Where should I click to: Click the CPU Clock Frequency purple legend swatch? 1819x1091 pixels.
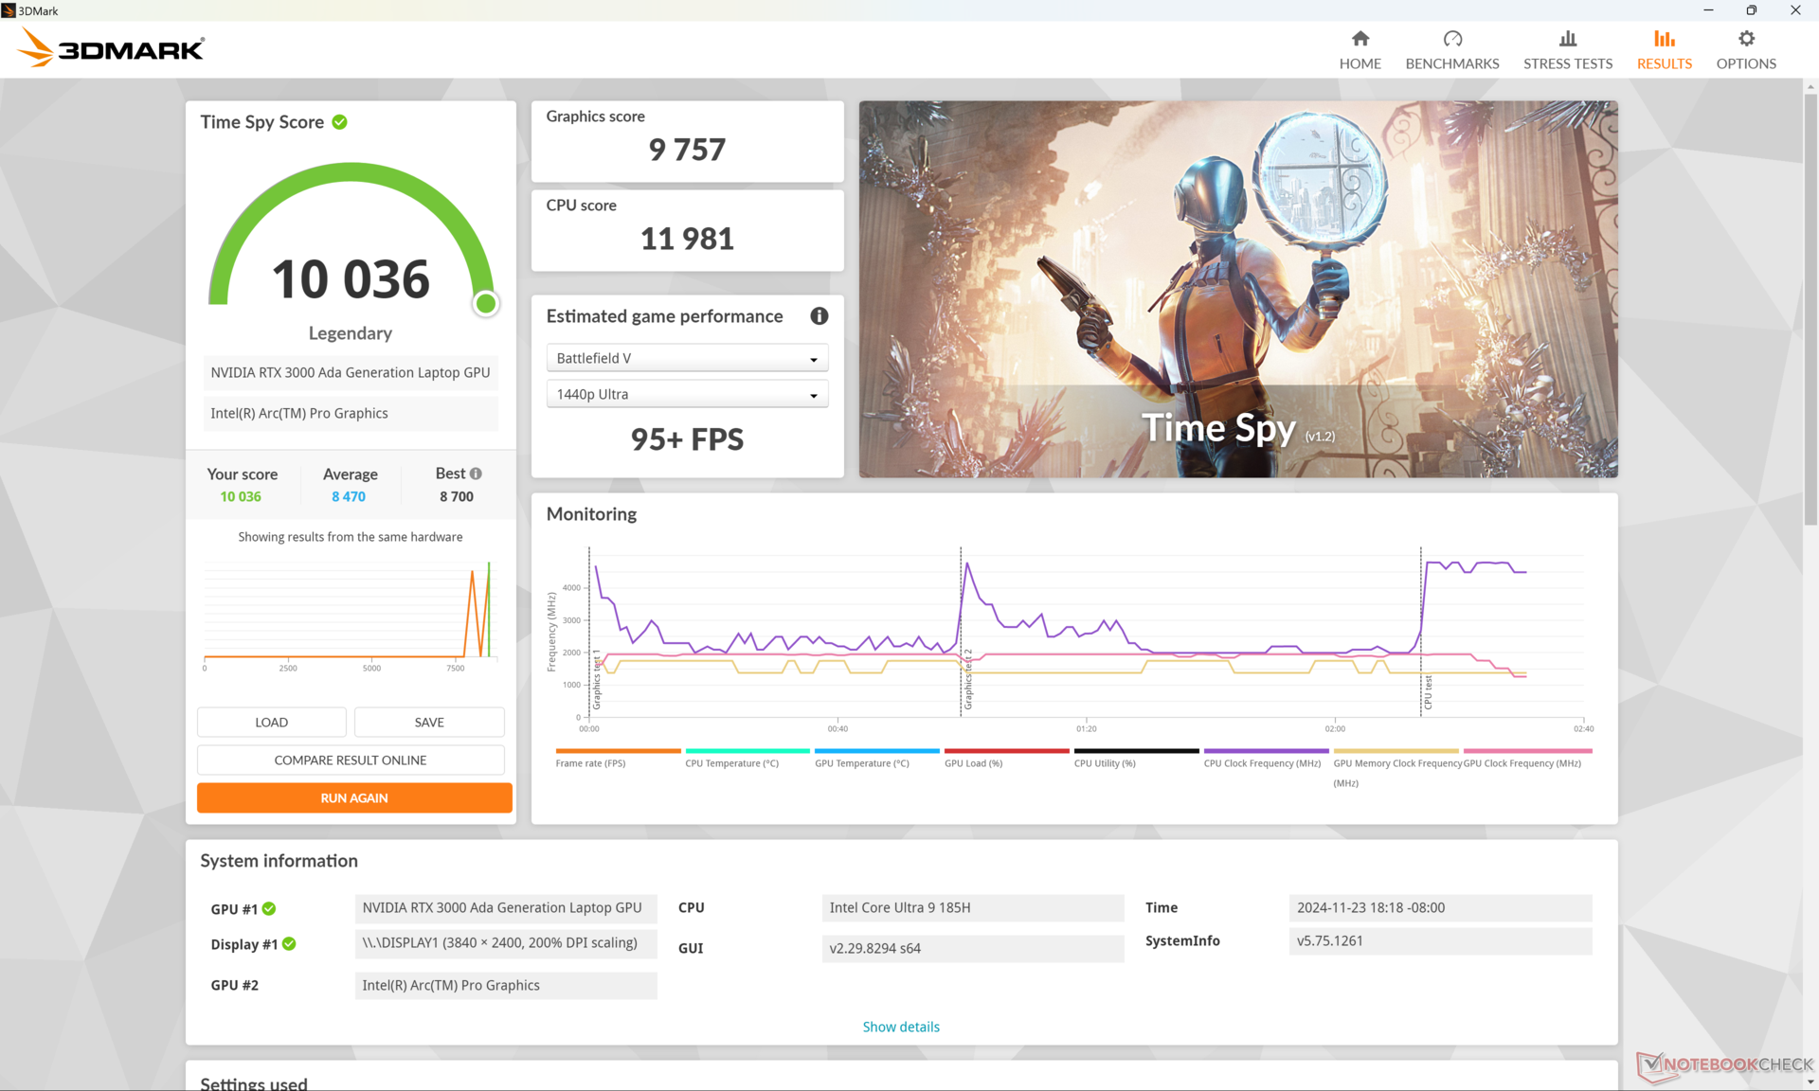coord(1265,751)
